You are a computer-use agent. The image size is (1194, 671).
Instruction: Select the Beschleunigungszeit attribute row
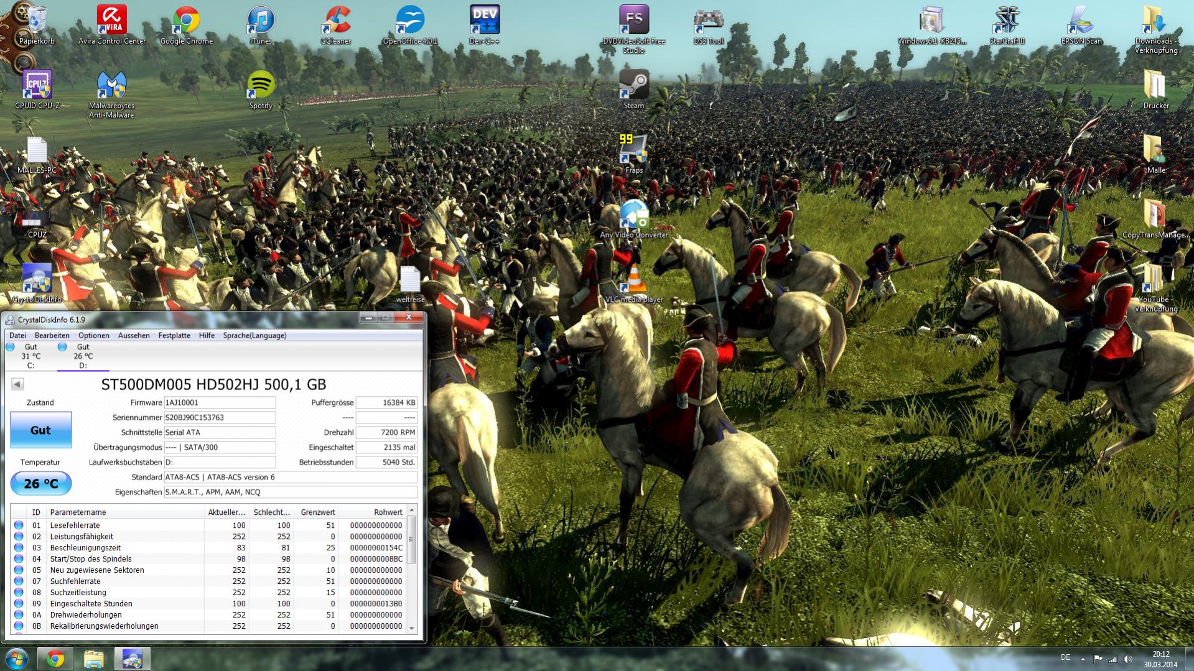click(208, 548)
